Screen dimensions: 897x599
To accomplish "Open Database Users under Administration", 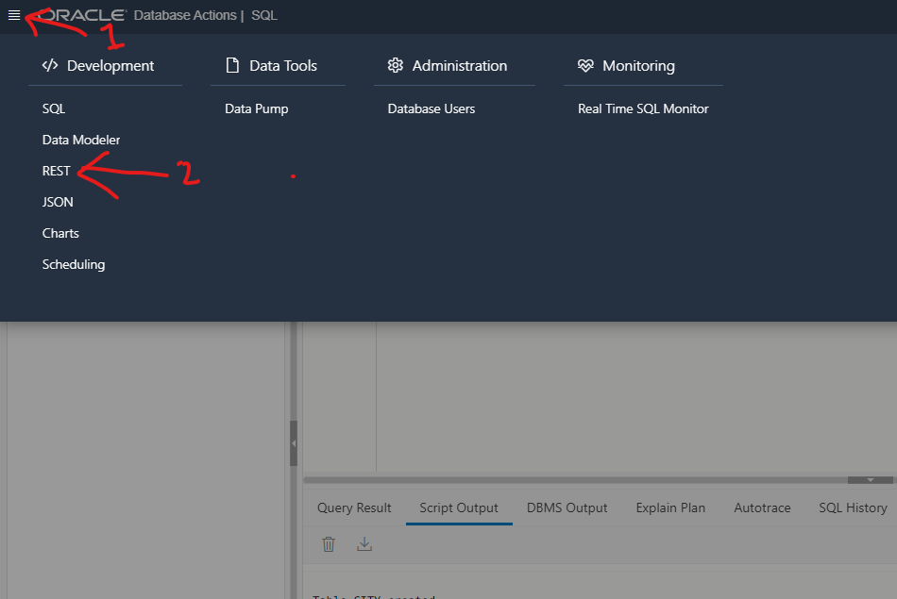I will [x=432, y=108].
